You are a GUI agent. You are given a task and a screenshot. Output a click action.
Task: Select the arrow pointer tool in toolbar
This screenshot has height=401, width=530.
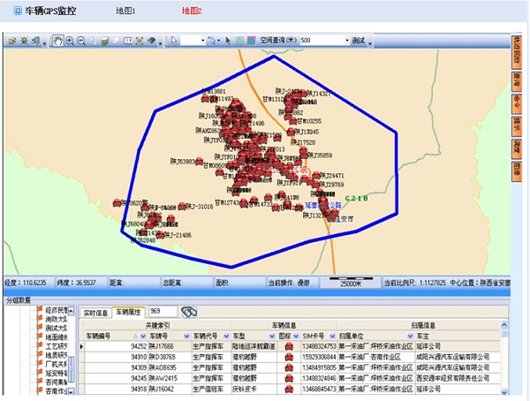[174, 41]
